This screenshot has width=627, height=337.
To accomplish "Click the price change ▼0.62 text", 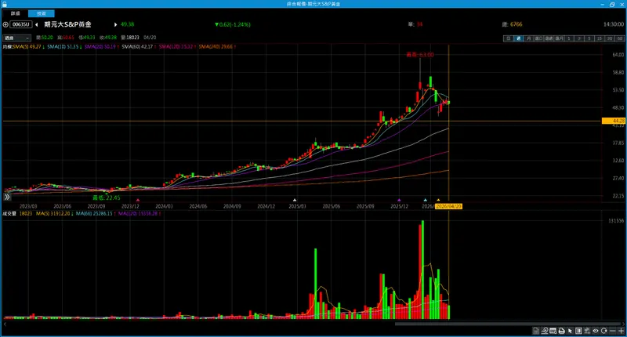I will point(232,25).
